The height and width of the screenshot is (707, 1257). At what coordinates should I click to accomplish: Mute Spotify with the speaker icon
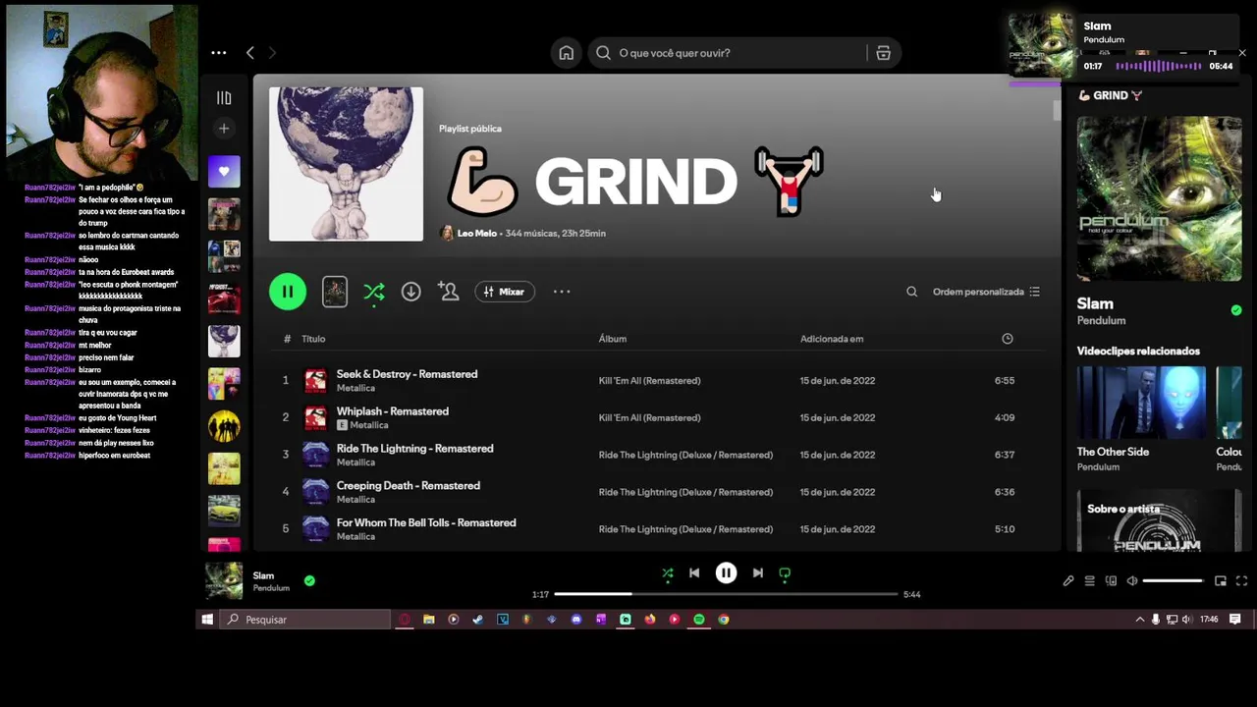[1131, 581]
